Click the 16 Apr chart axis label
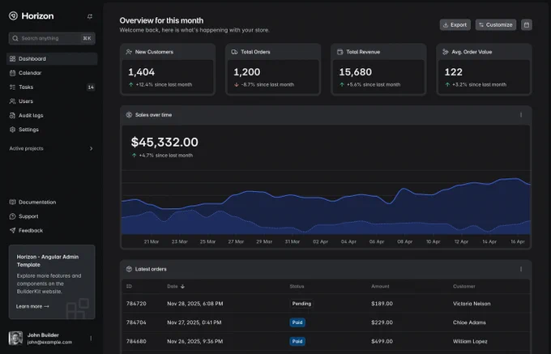The width and height of the screenshot is (551, 354). [x=518, y=241]
